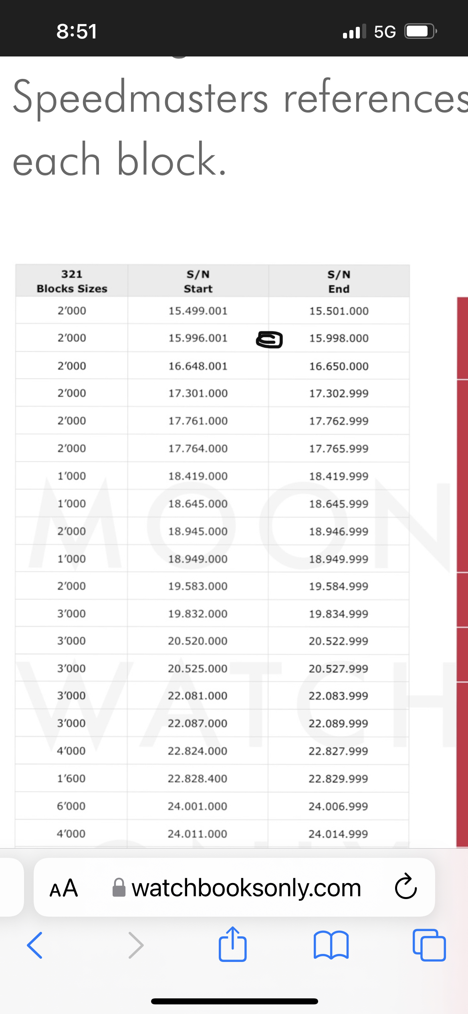Tap the padlock icon in address bar
Screen dimensions: 468x1014
click(x=119, y=887)
